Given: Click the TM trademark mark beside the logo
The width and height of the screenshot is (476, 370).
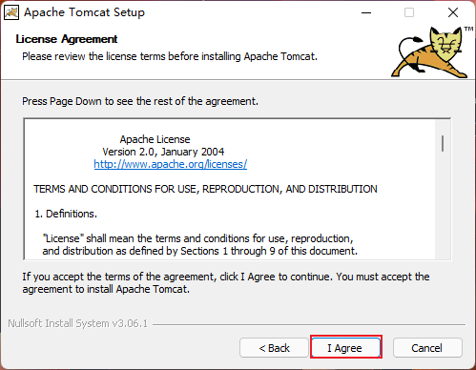Looking at the screenshot, I should [468, 29].
